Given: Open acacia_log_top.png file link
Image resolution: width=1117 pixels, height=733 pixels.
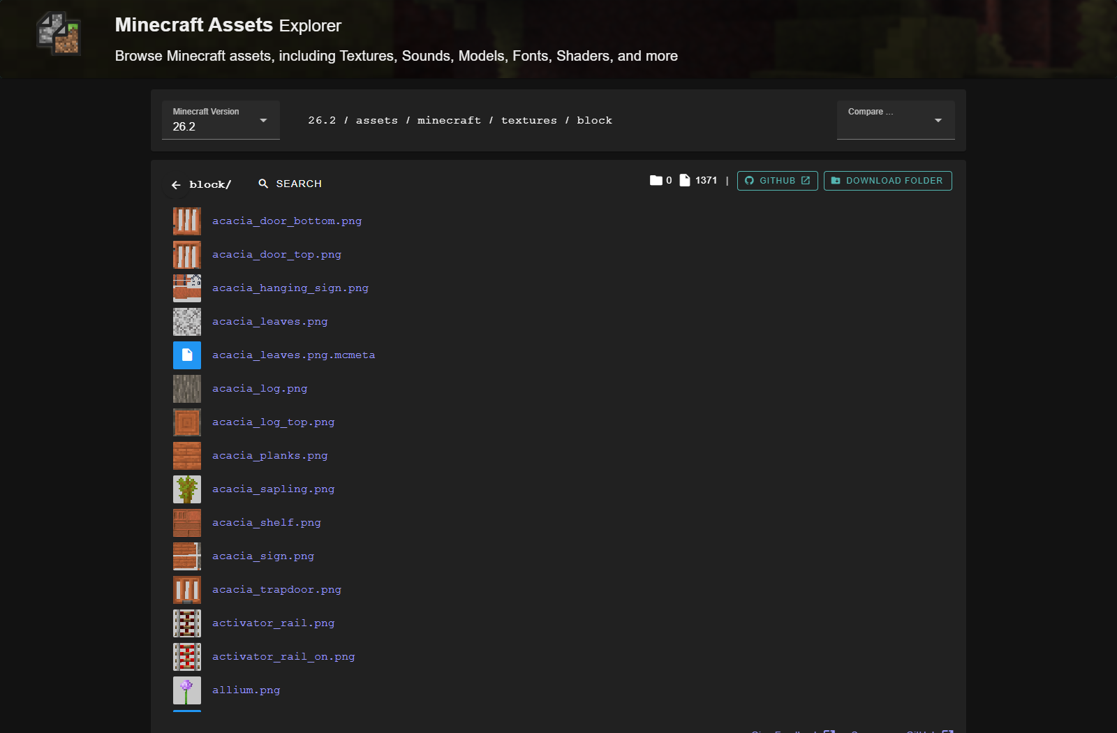Looking at the screenshot, I should pyautogui.click(x=273, y=422).
